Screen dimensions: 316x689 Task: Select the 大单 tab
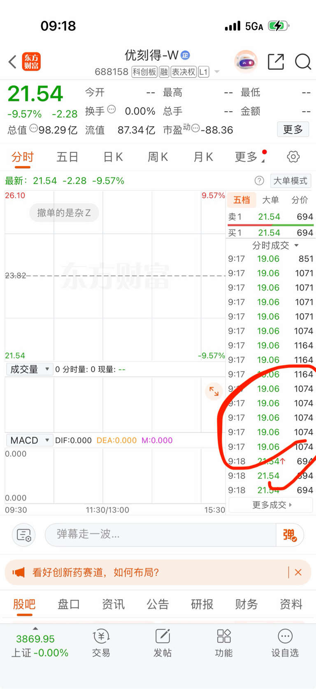point(270,200)
